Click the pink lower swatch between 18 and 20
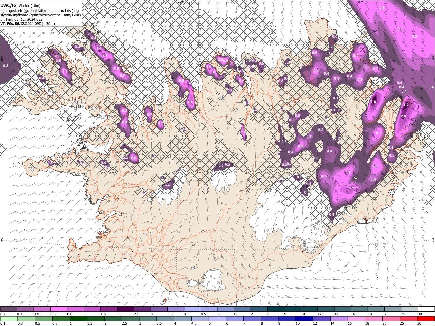435x326 pixels. click(x=373, y=319)
